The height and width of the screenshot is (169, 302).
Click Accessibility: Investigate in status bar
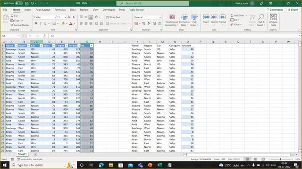(x=30, y=159)
